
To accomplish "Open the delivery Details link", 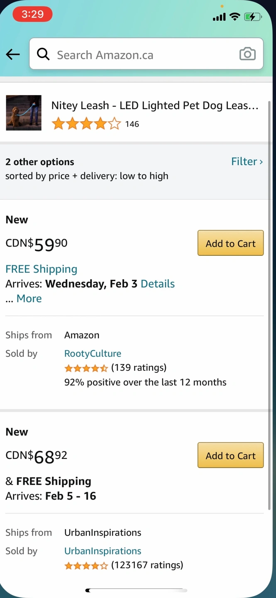I will click(x=158, y=284).
